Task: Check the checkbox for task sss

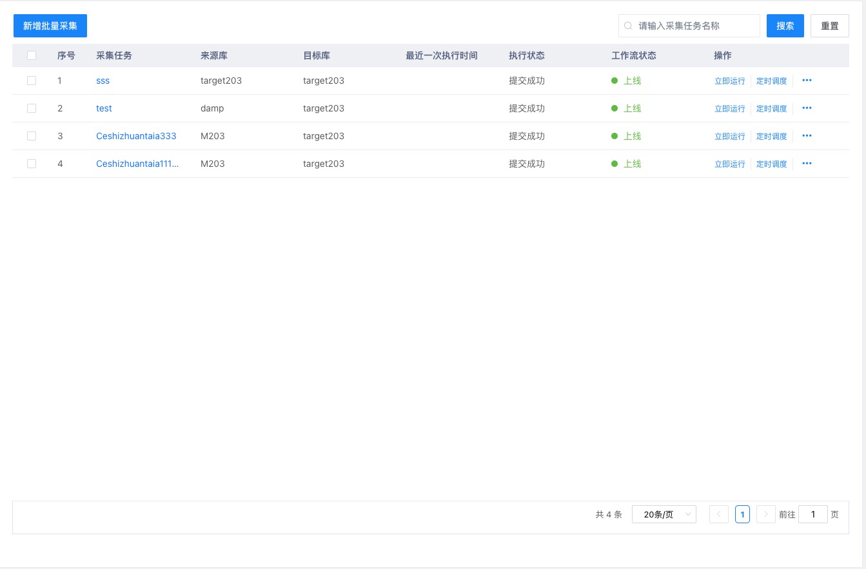Action: point(32,81)
